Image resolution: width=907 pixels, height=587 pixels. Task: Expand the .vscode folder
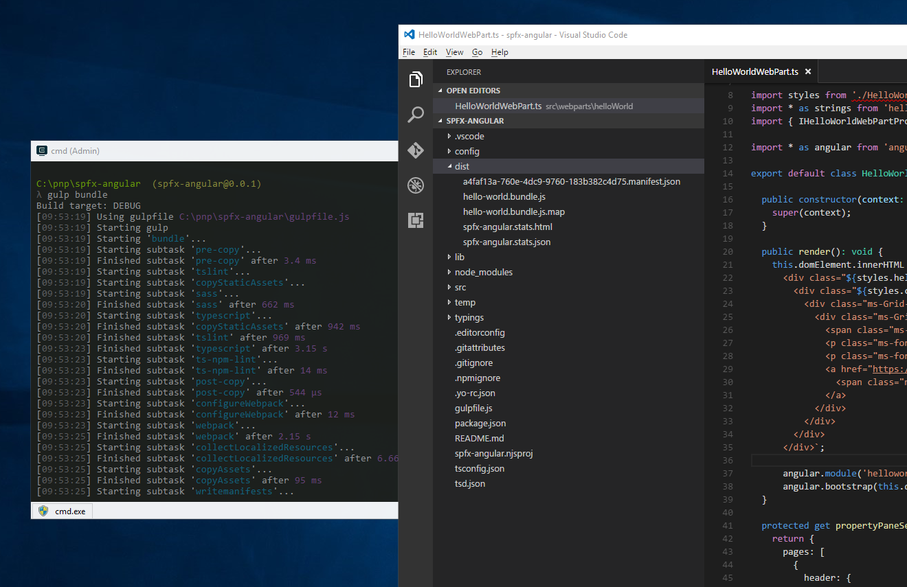tap(568, 136)
